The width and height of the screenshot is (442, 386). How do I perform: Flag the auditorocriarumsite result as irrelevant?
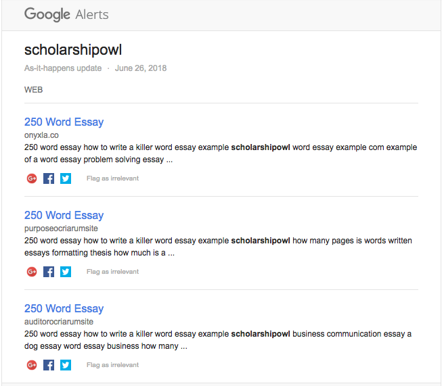[x=112, y=365]
